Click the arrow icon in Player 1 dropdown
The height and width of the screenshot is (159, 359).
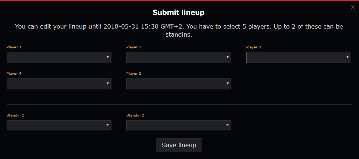pos(108,57)
